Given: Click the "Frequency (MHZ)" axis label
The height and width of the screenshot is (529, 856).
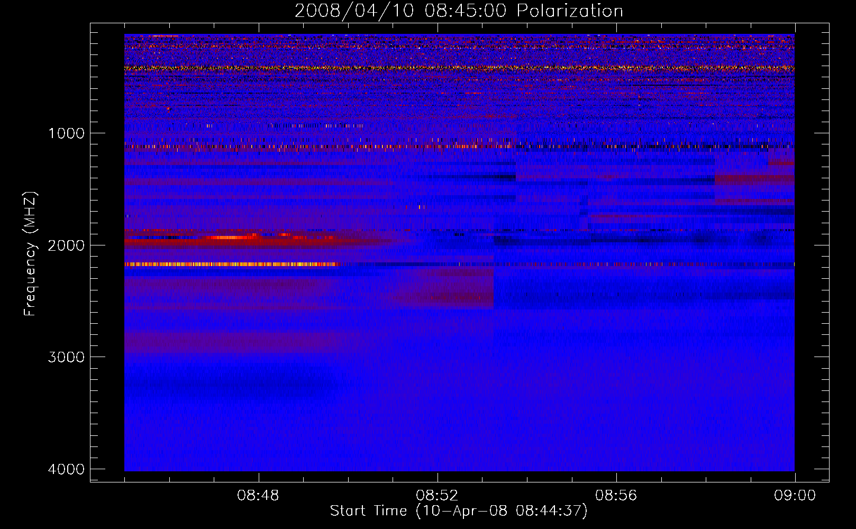Looking at the screenshot, I should (30, 254).
